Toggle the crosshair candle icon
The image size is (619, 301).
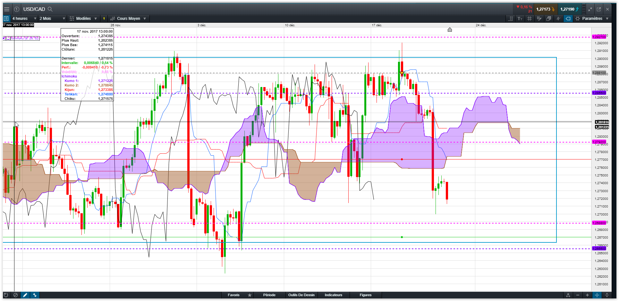(558, 19)
